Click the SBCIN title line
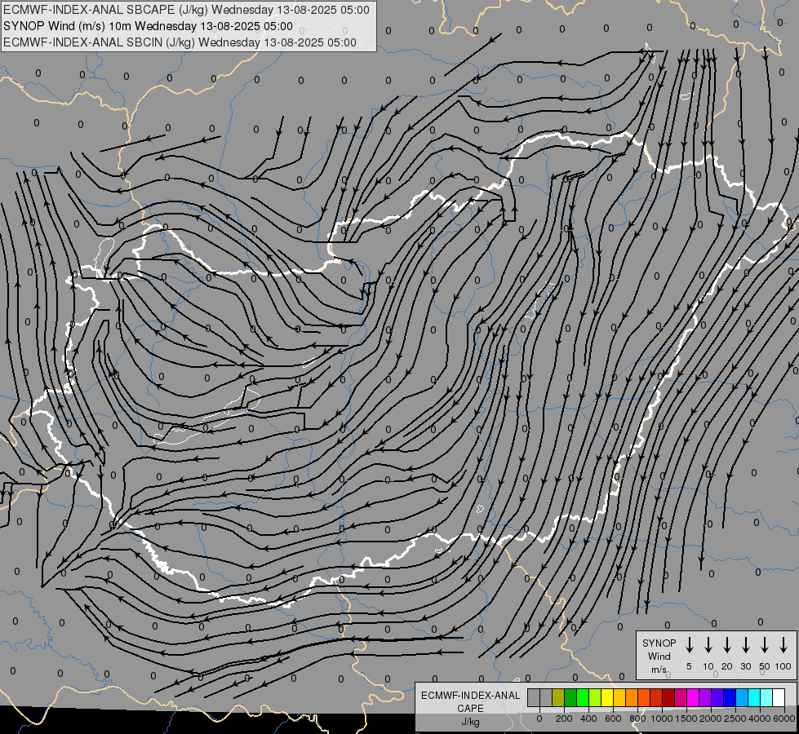 180,42
